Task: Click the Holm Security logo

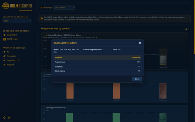Action: click(17, 6)
